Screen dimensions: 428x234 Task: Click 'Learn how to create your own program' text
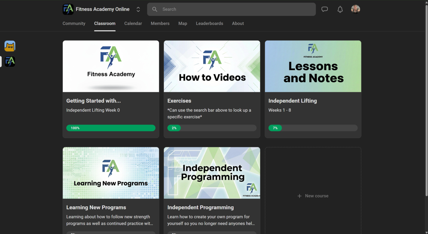point(211,220)
